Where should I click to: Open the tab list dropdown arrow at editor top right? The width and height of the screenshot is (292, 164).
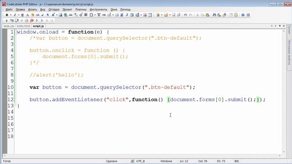pyautogui.click(x=280, y=26)
